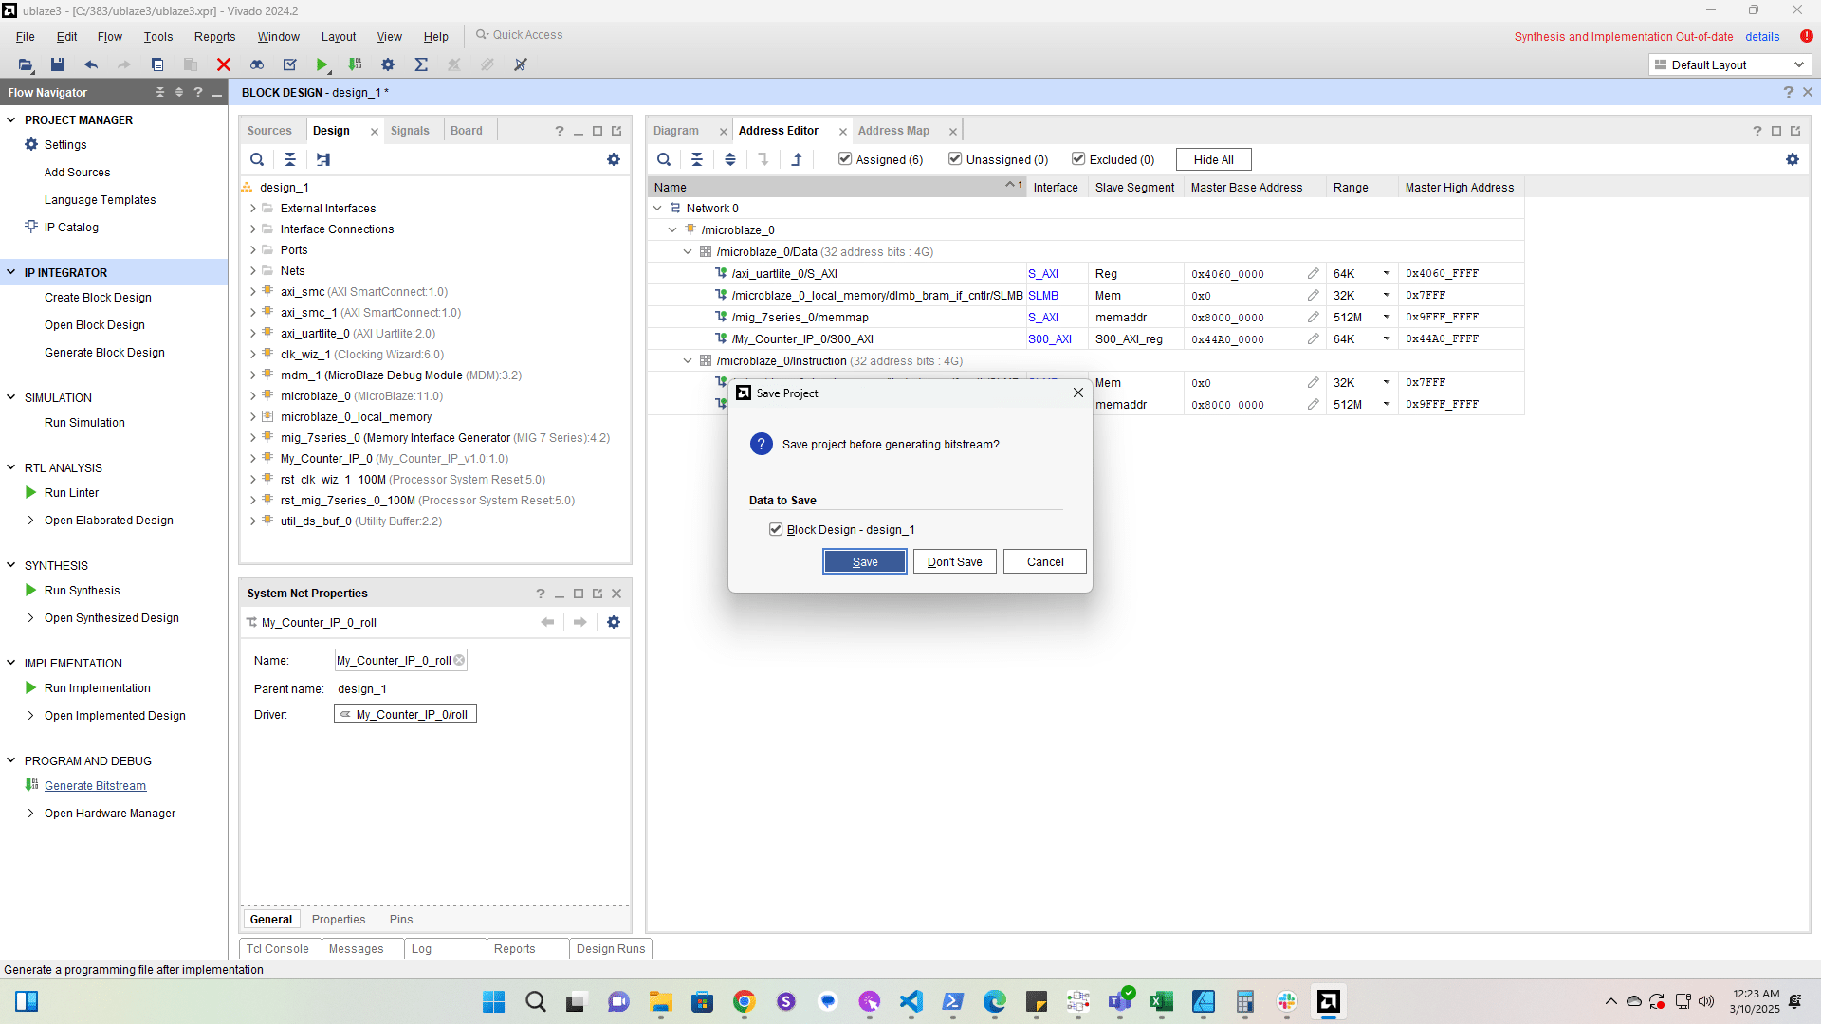Open Range dropdown for mig_7series_0 512M
Image resolution: width=1821 pixels, height=1024 pixels.
(1386, 318)
